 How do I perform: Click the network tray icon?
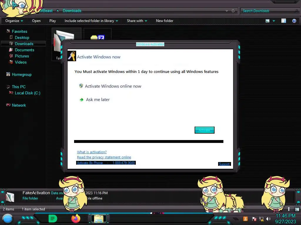pos(261,219)
